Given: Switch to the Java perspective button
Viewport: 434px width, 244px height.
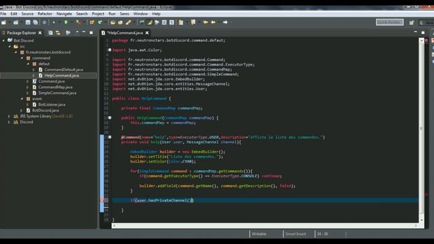Looking at the screenshot, I should (427, 22).
